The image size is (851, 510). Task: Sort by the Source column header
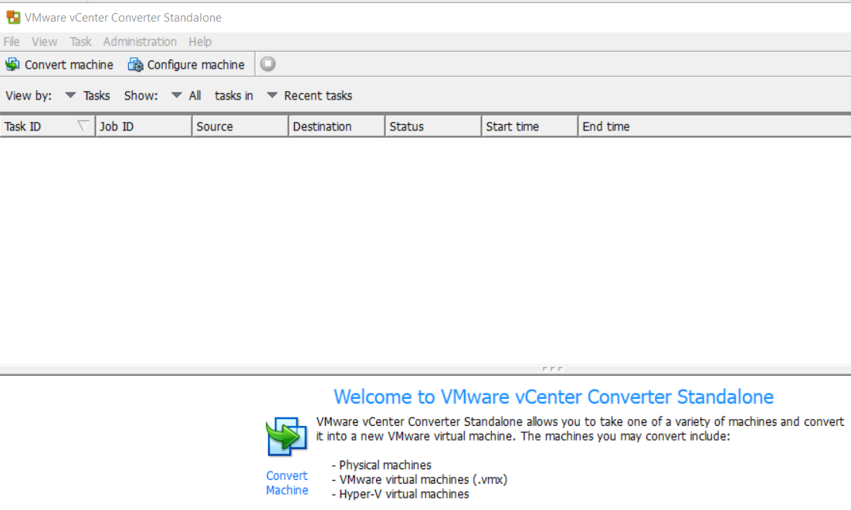coord(240,127)
